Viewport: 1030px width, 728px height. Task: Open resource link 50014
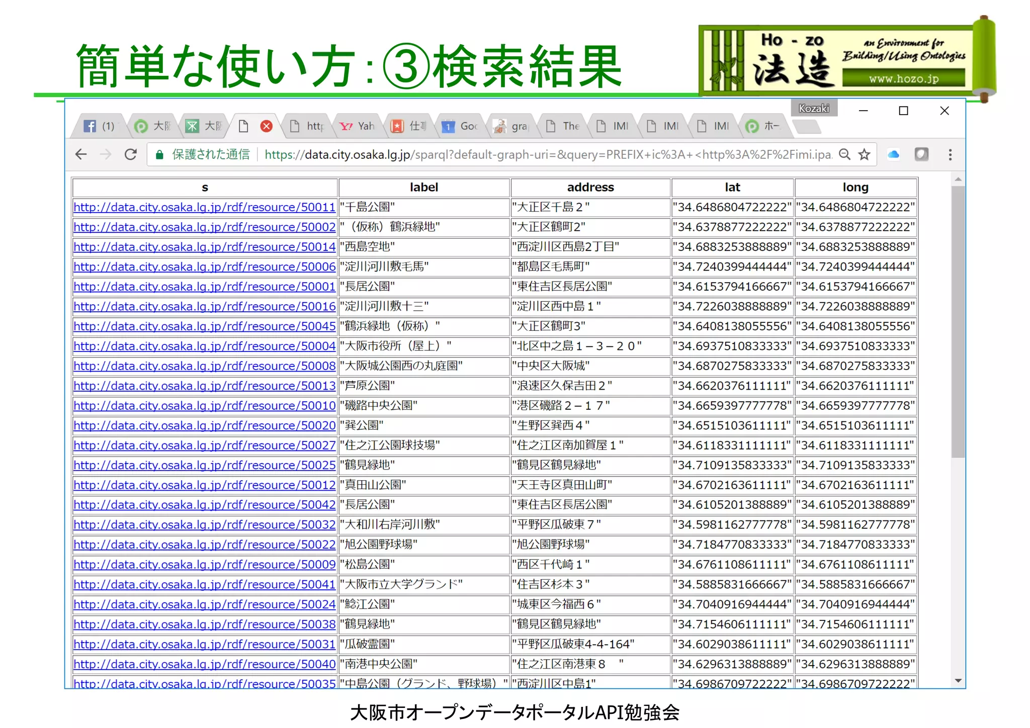coord(204,247)
